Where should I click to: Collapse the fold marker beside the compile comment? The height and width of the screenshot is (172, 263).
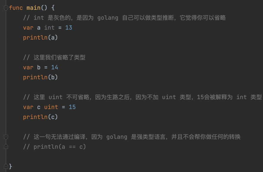pos(6,137)
